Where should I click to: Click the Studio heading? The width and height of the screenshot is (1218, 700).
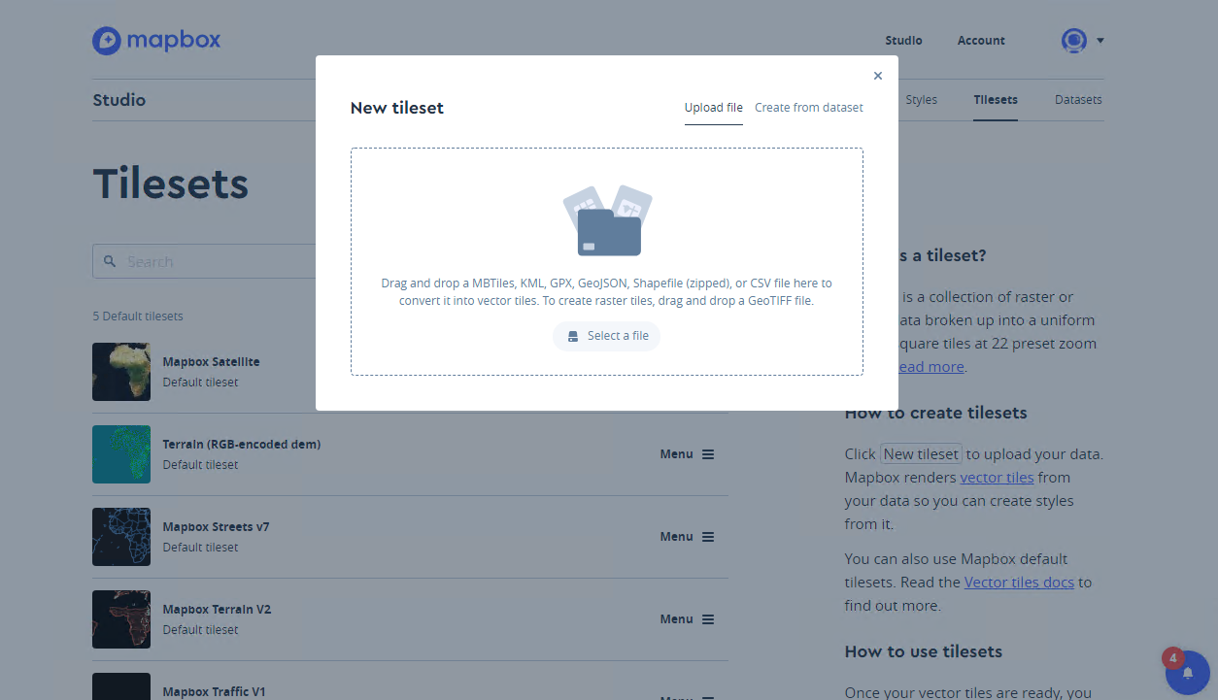pyautogui.click(x=119, y=100)
